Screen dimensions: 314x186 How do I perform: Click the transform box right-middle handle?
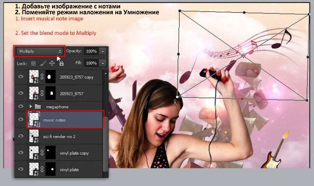tap(308, 57)
